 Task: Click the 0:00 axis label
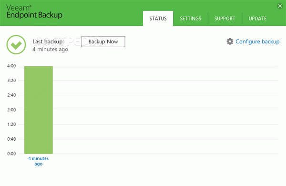11,154
